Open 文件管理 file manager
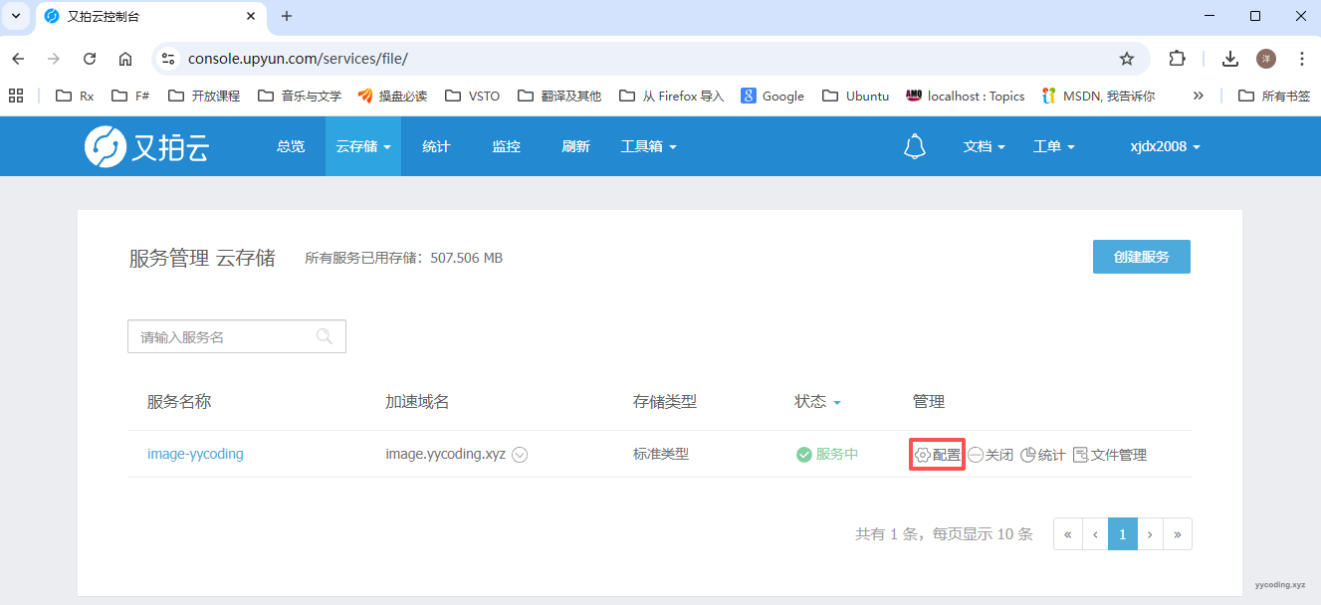The image size is (1321, 605). (1110, 455)
